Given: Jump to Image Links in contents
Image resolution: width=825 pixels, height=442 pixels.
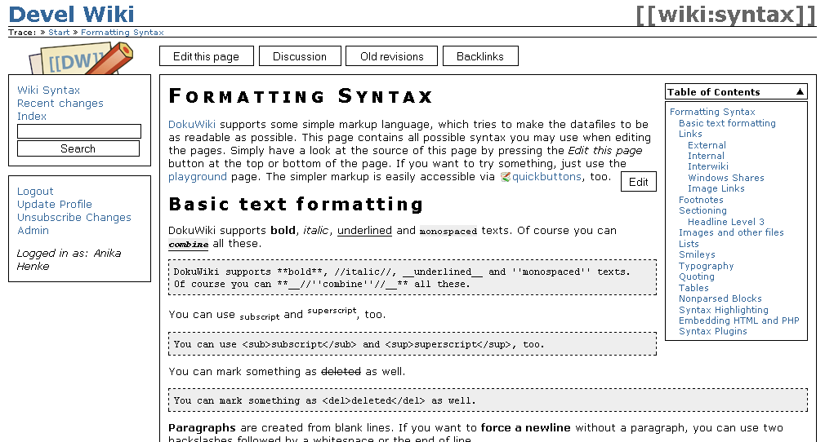Looking at the screenshot, I should 716,188.
